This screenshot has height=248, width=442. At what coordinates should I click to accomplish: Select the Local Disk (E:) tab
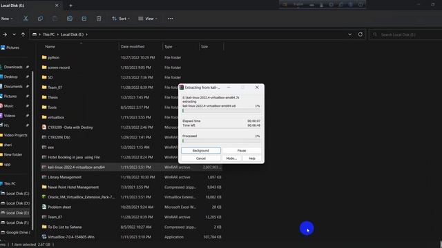[x=30, y=6]
